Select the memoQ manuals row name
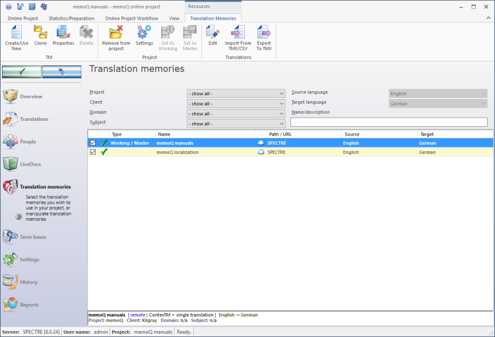Screen dimensions: 495x337 [x=175, y=143]
